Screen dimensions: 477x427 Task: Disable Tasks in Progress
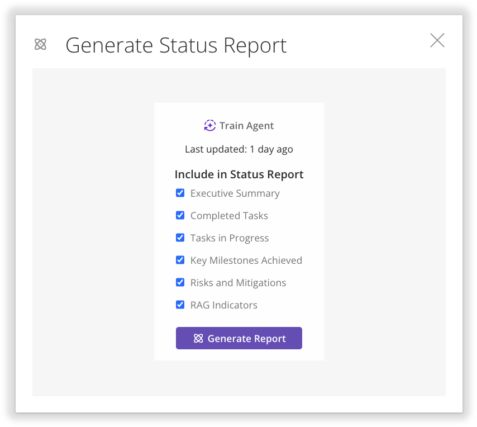[x=180, y=238]
